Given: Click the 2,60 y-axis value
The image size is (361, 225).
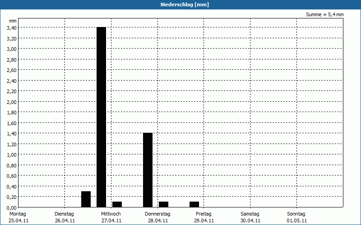Looking at the screenshot, I should click(x=12, y=70).
